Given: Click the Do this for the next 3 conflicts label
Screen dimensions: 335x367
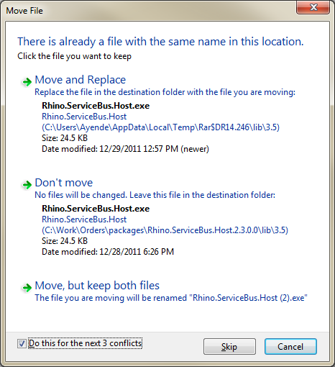Looking at the screenshot, I should click(86, 343).
